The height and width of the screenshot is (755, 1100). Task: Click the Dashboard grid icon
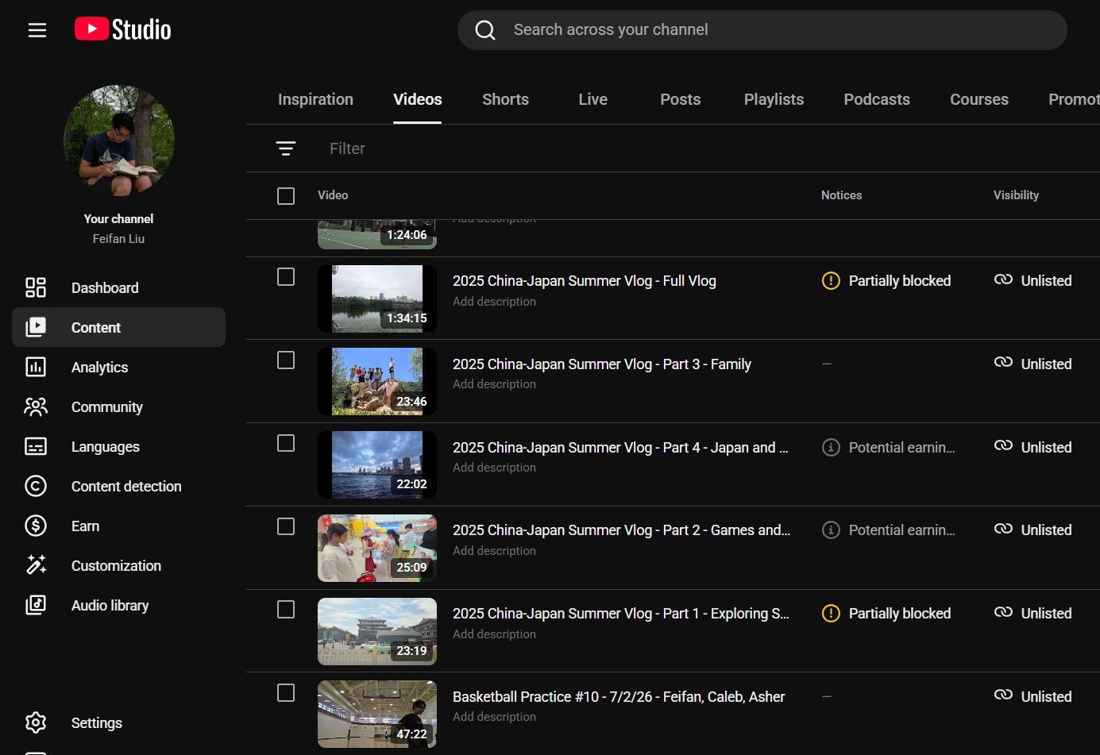click(x=36, y=287)
